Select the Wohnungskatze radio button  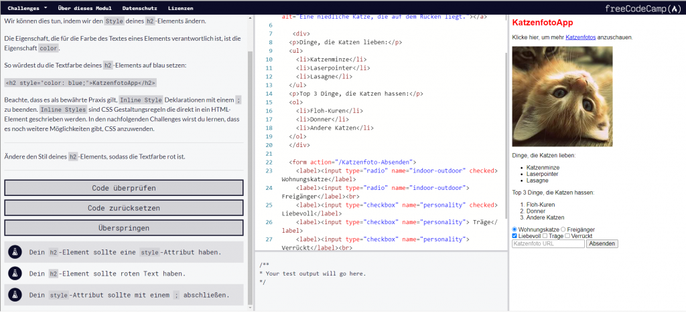514,229
